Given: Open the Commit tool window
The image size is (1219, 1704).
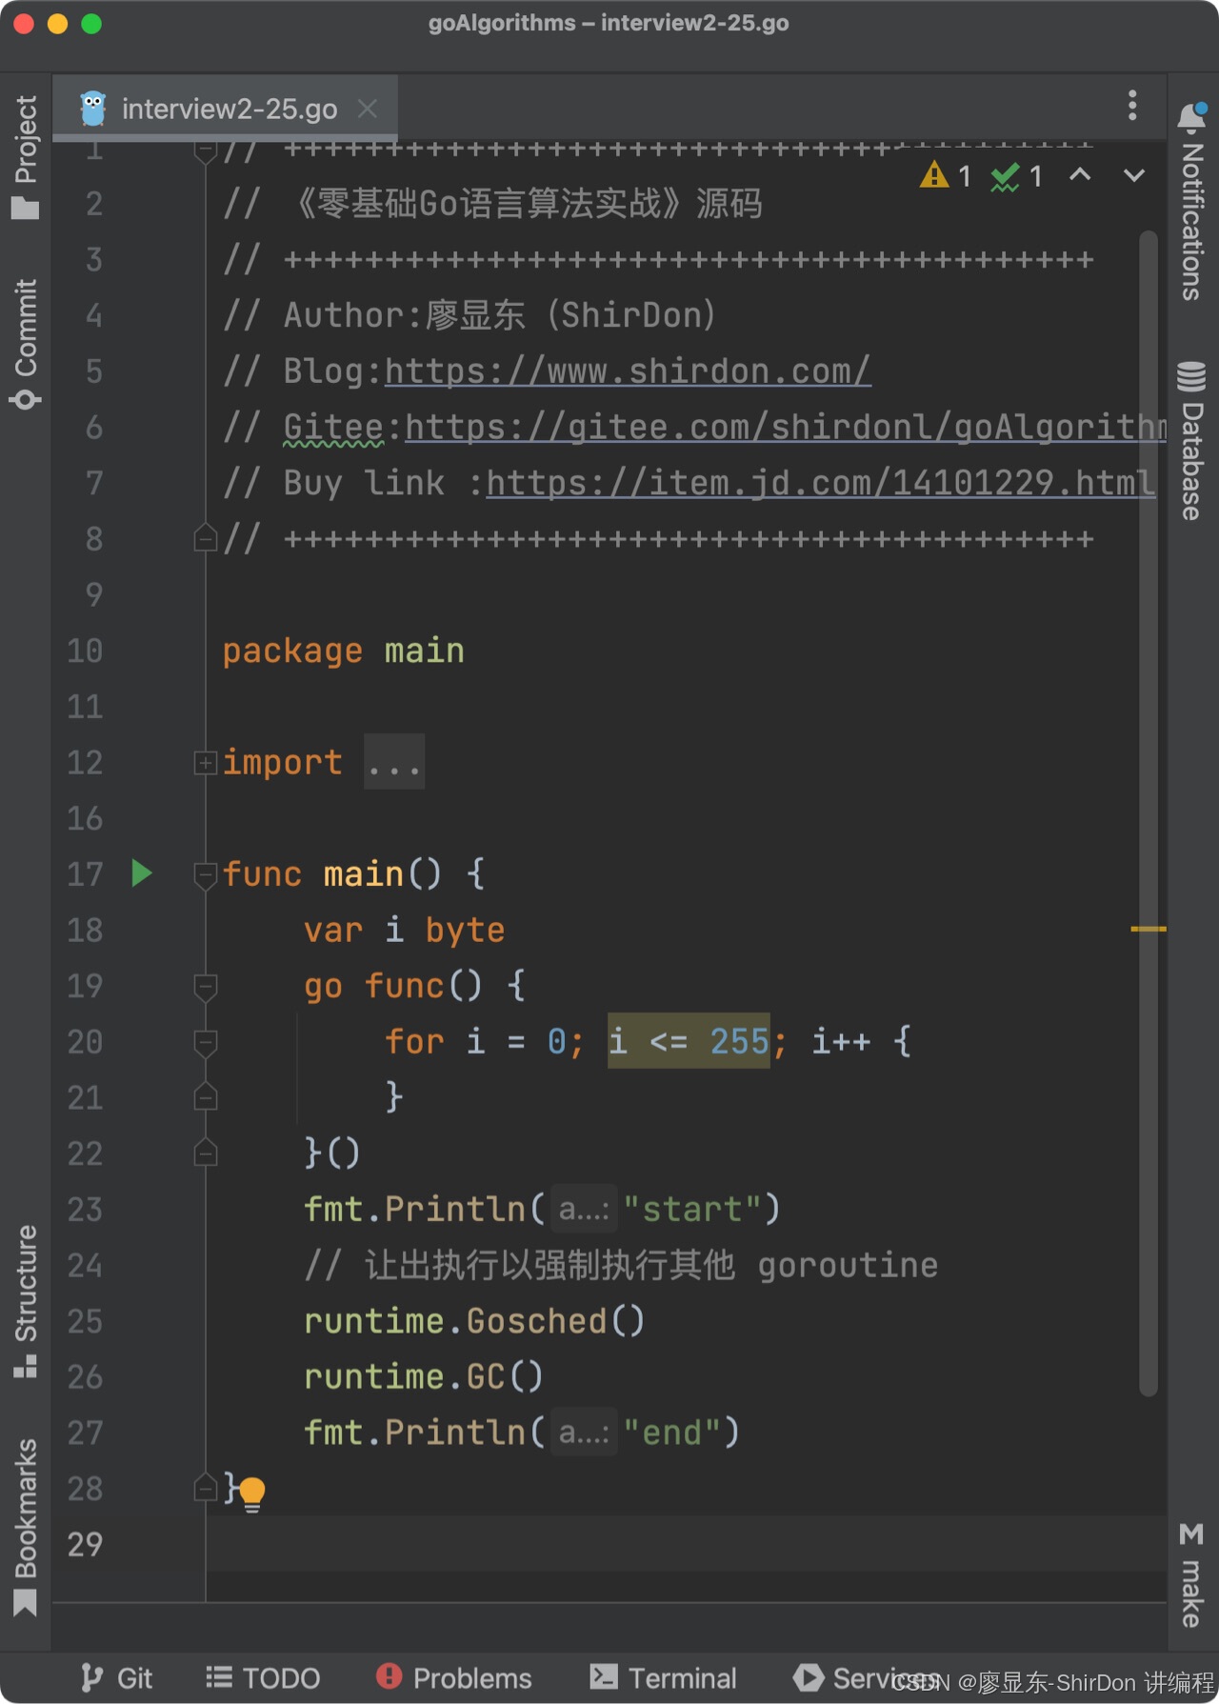Looking at the screenshot, I should (26, 343).
